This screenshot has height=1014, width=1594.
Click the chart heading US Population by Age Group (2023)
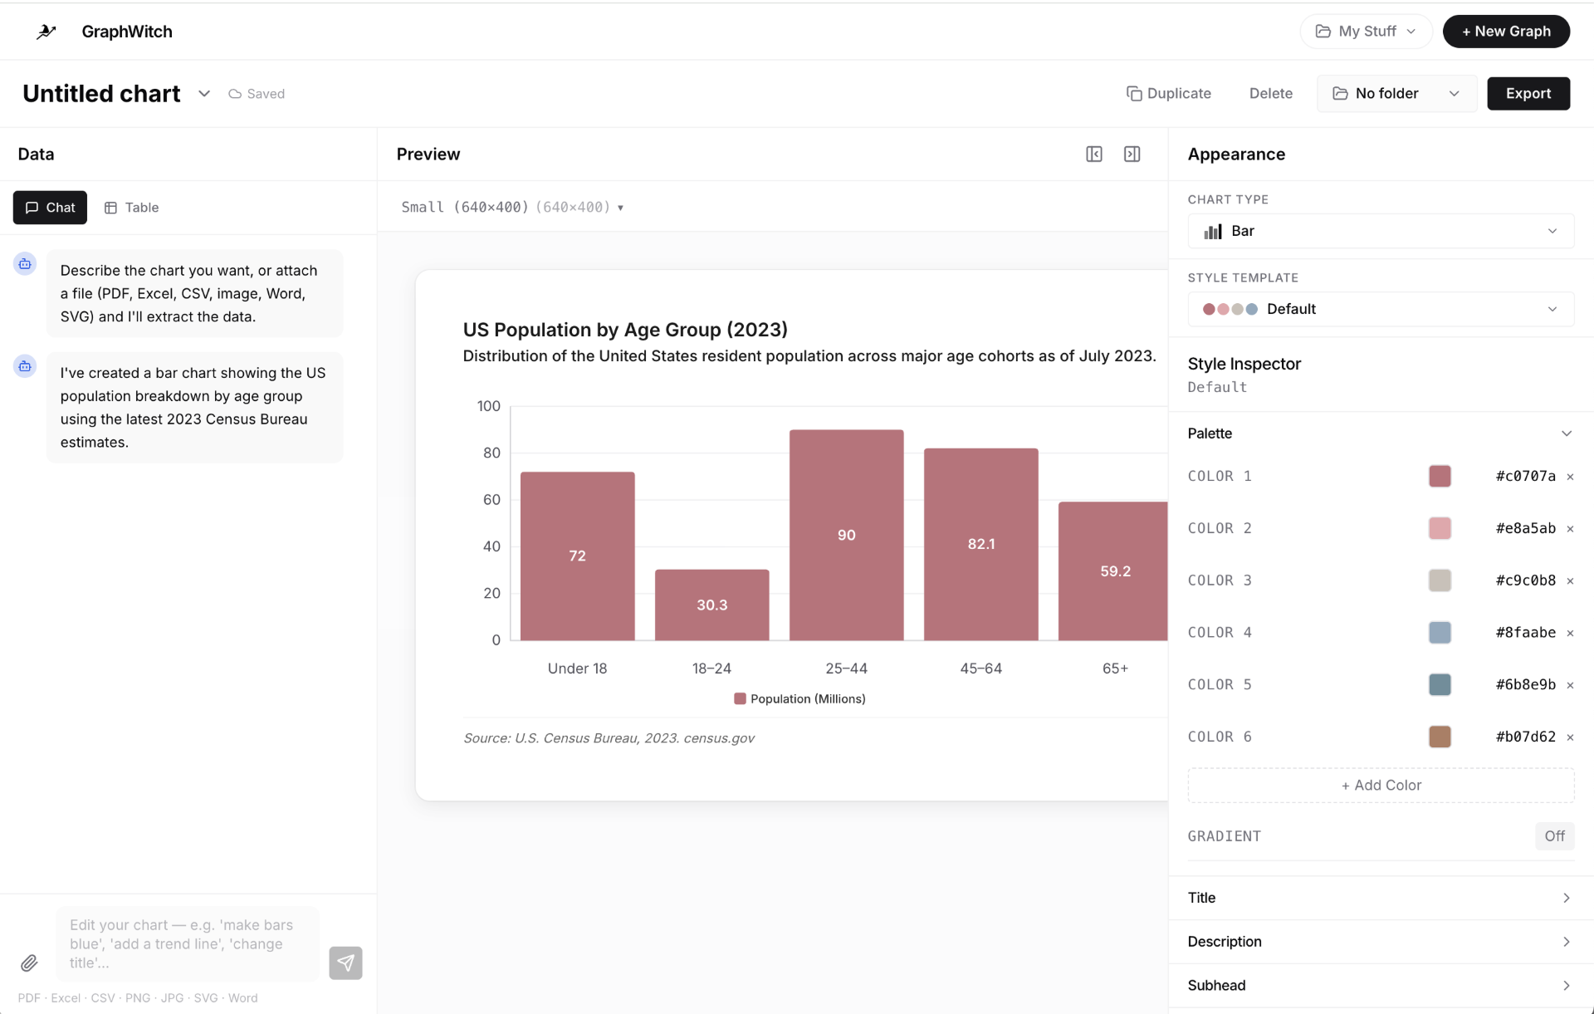click(625, 330)
